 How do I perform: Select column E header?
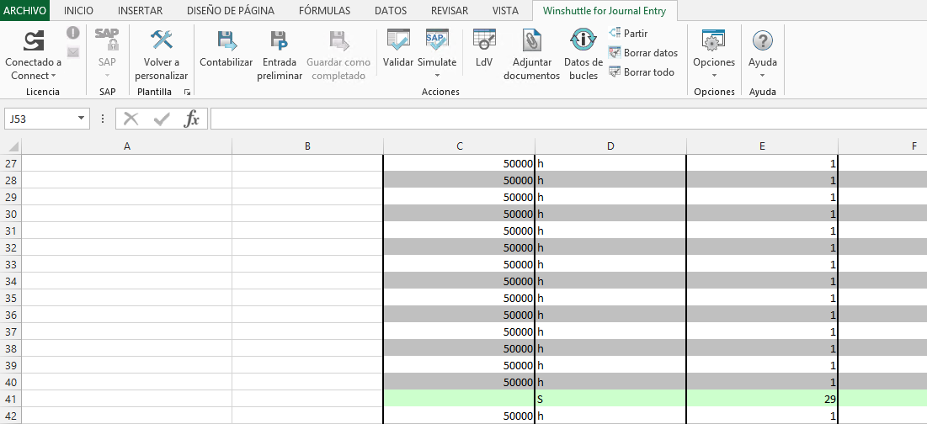(x=762, y=146)
